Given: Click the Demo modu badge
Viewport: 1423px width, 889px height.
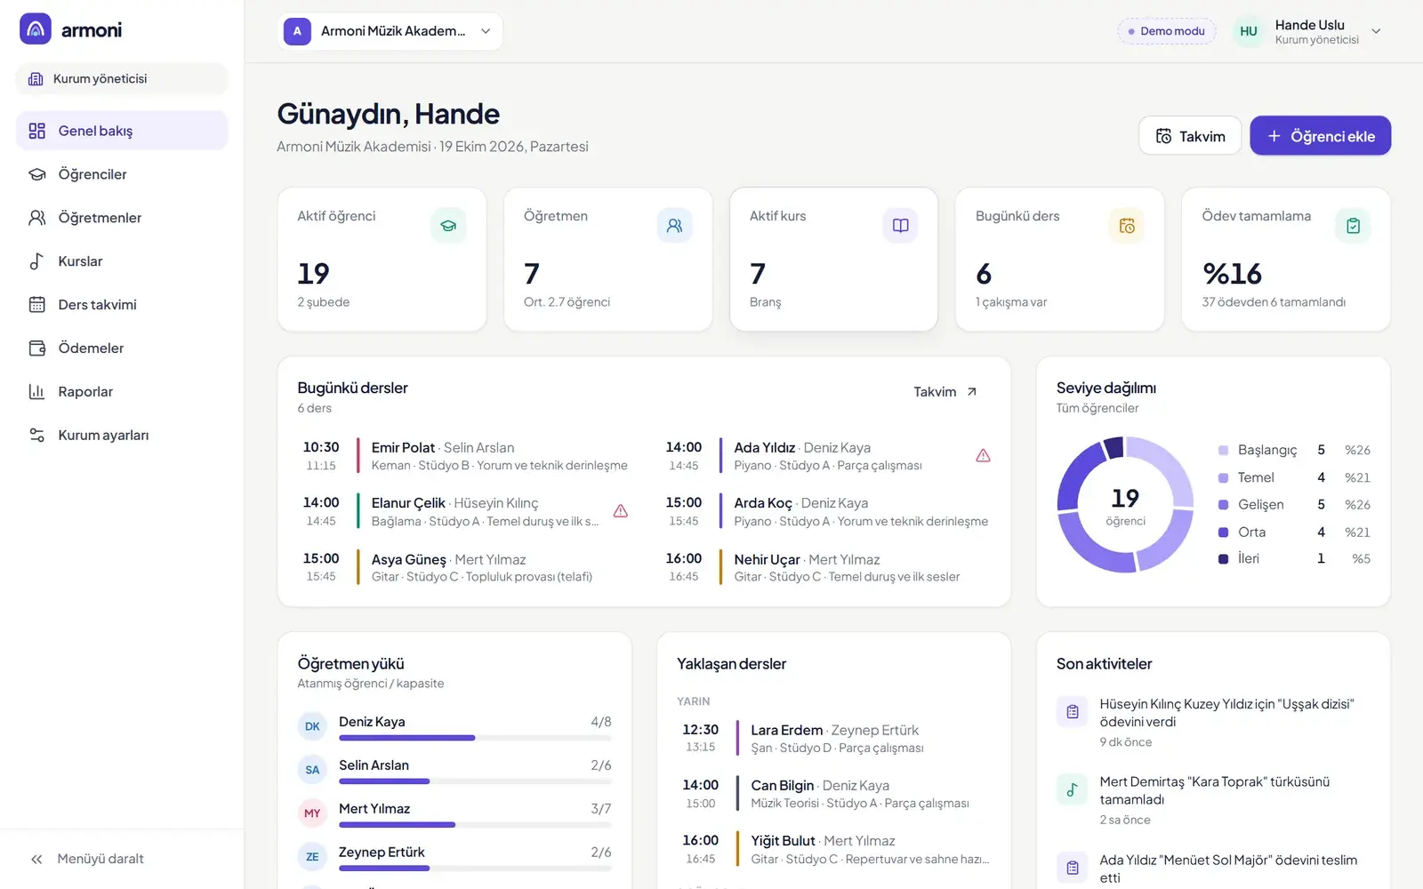Looking at the screenshot, I should coord(1166,31).
